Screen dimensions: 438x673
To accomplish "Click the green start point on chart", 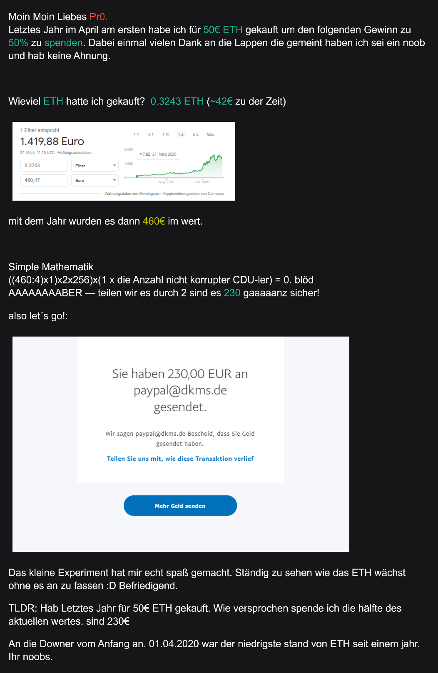I will pyautogui.click(x=137, y=176).
